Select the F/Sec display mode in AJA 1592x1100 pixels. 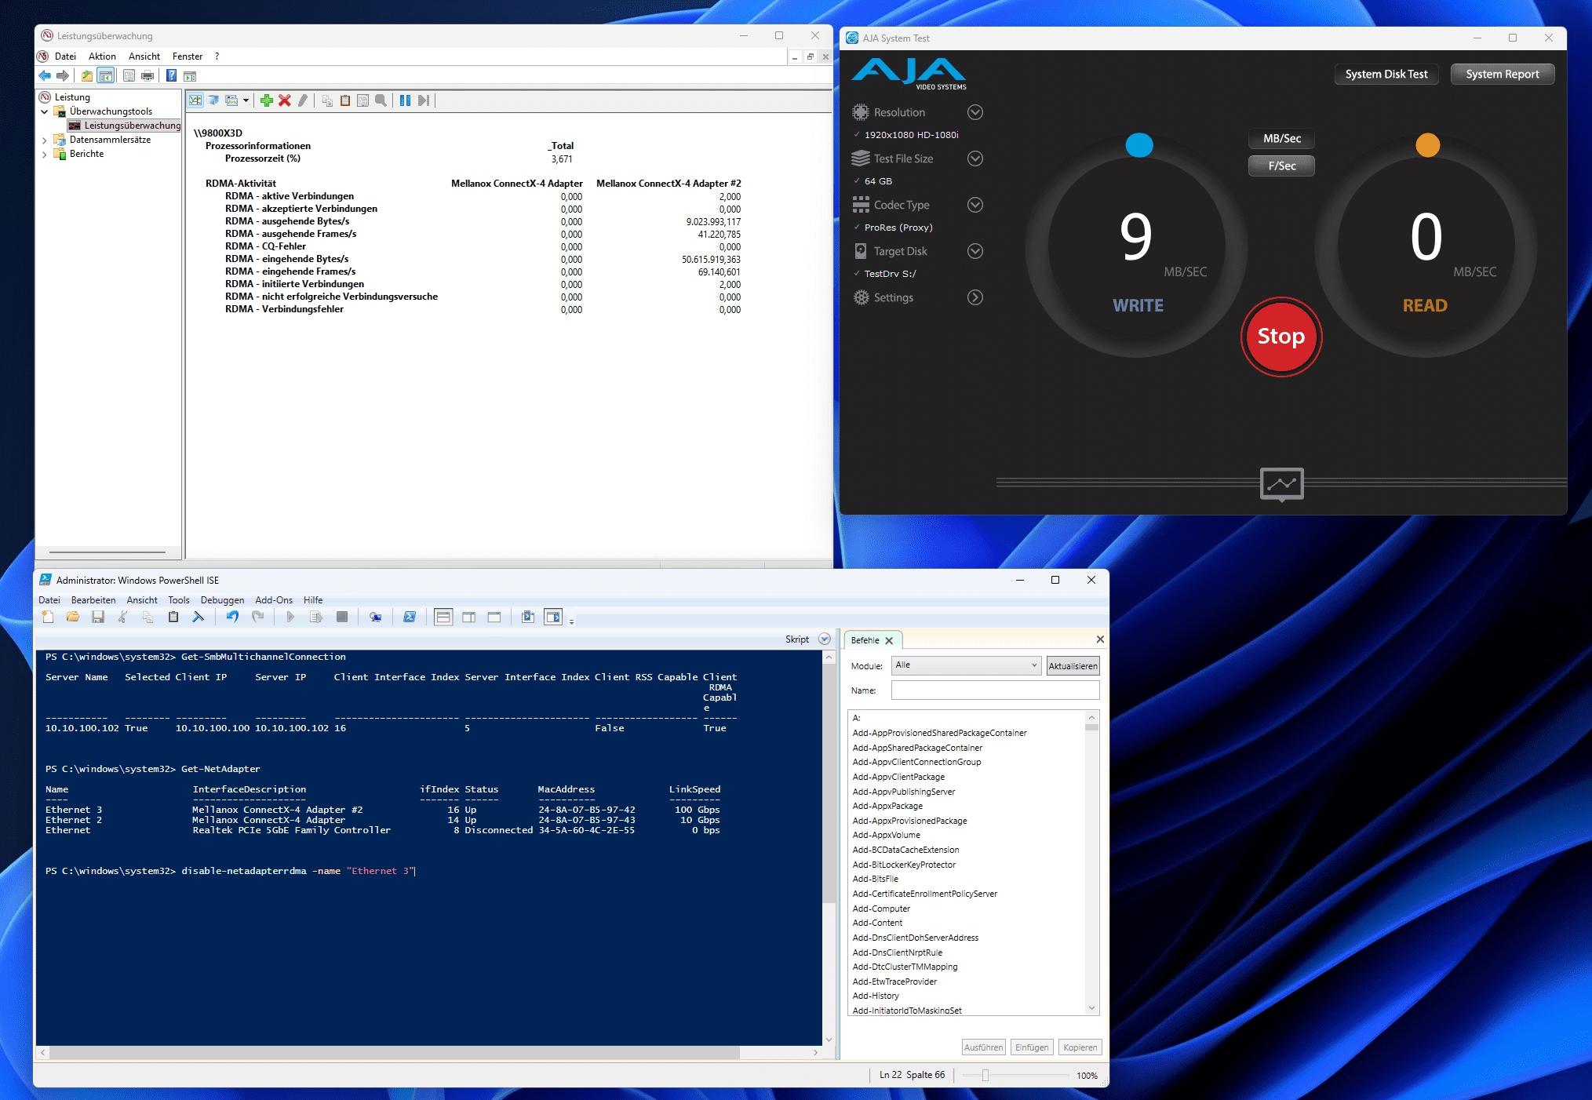(1282, 166)
